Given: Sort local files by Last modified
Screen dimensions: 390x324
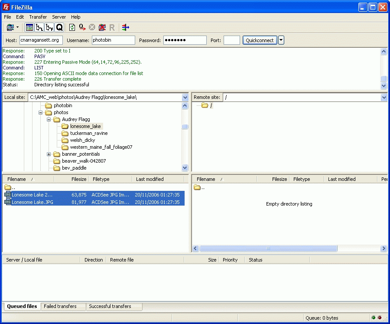Looking at the screenshot, I should [x=150, y=179].
